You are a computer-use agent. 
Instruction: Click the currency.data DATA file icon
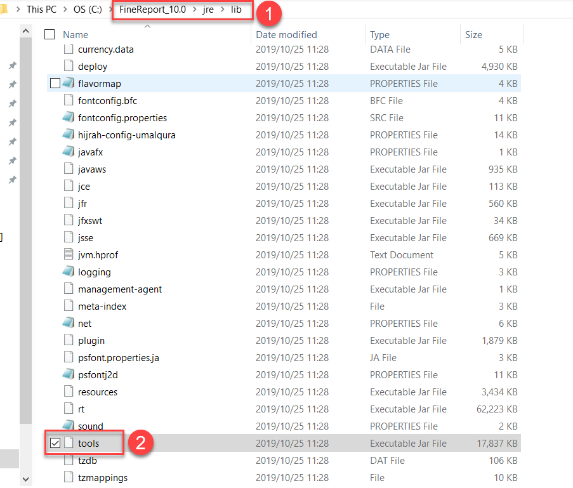70,49
